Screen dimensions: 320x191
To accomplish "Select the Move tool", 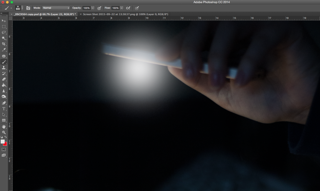I will tap(4, 21).
